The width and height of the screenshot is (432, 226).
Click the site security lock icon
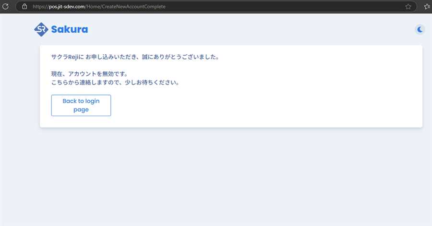click(x=24, y=7)
